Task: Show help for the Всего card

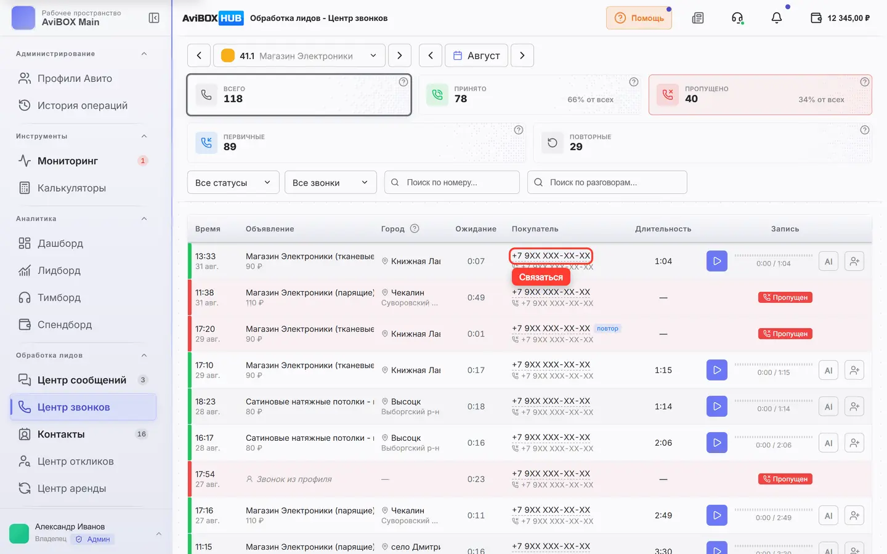Action: coord(403,82)
